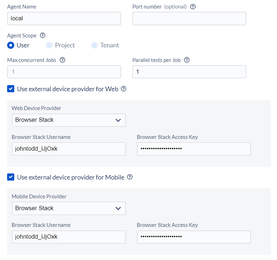Select the Project scope radio button
277x260 pixels.
(x=49, y=45)
